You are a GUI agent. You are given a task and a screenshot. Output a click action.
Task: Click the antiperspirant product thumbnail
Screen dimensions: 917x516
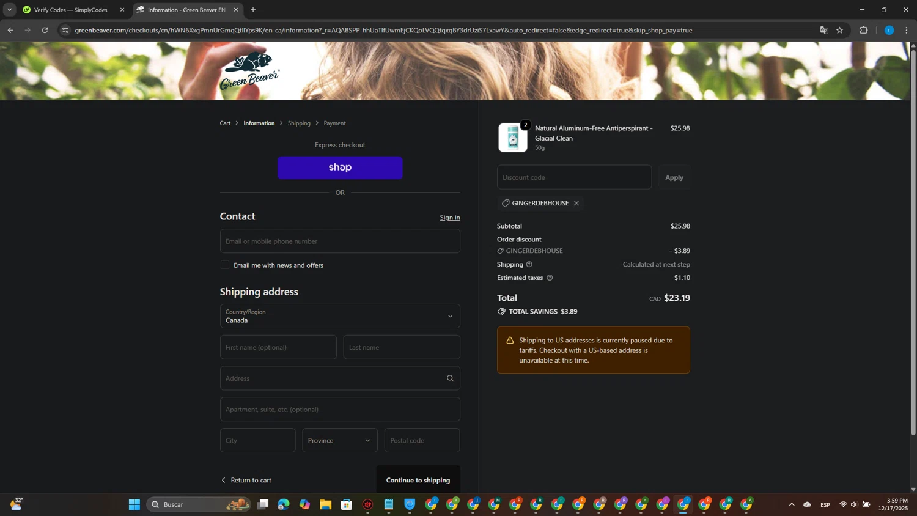tap(513, 138)
